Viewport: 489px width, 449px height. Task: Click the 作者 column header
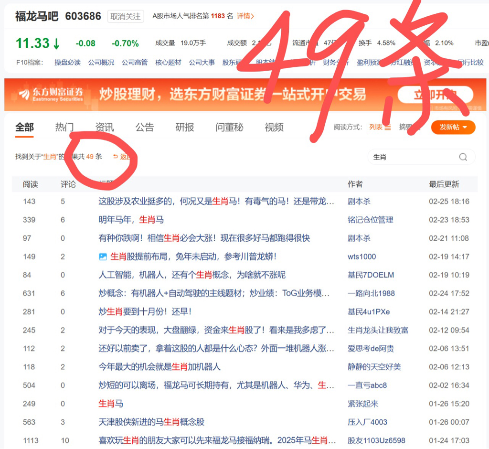(355, 184)
